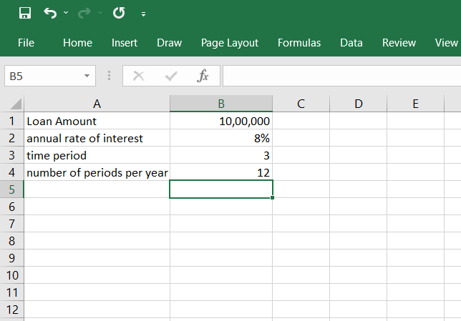This screenshot has height=321, width=461.
Task: Click the circular Repeat icon
Action: (x=119, y=13)
